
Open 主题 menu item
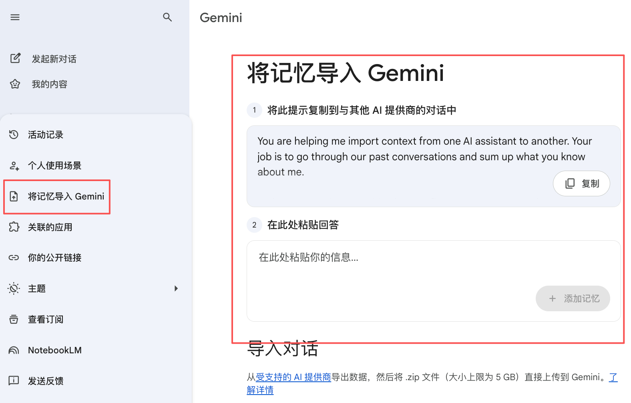pyautogui.click(x=96, y=288)
